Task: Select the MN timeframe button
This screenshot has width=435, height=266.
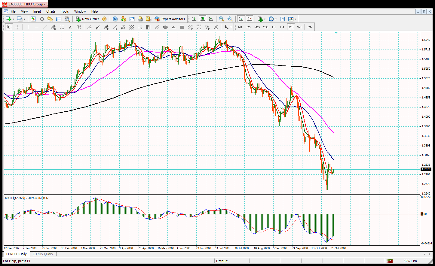Action: tap(310, 27)
